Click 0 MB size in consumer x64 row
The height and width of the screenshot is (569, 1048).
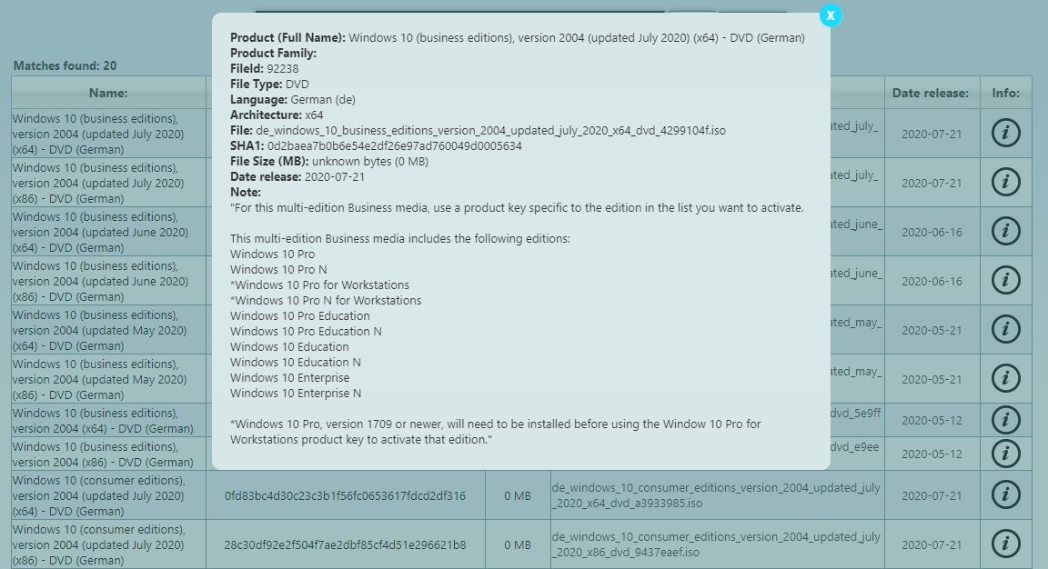[518, 495]
